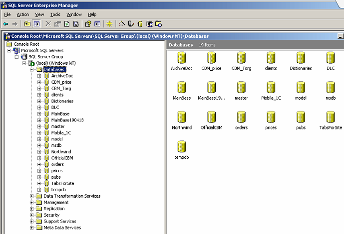This screenshot has width=344, height=234.
Task: Expand the Replication folder node
Action: coord(31,209)
